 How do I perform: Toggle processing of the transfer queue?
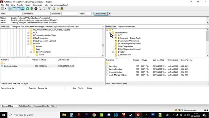[32, 9]
